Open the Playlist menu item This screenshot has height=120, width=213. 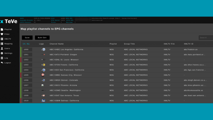(8, 29)
